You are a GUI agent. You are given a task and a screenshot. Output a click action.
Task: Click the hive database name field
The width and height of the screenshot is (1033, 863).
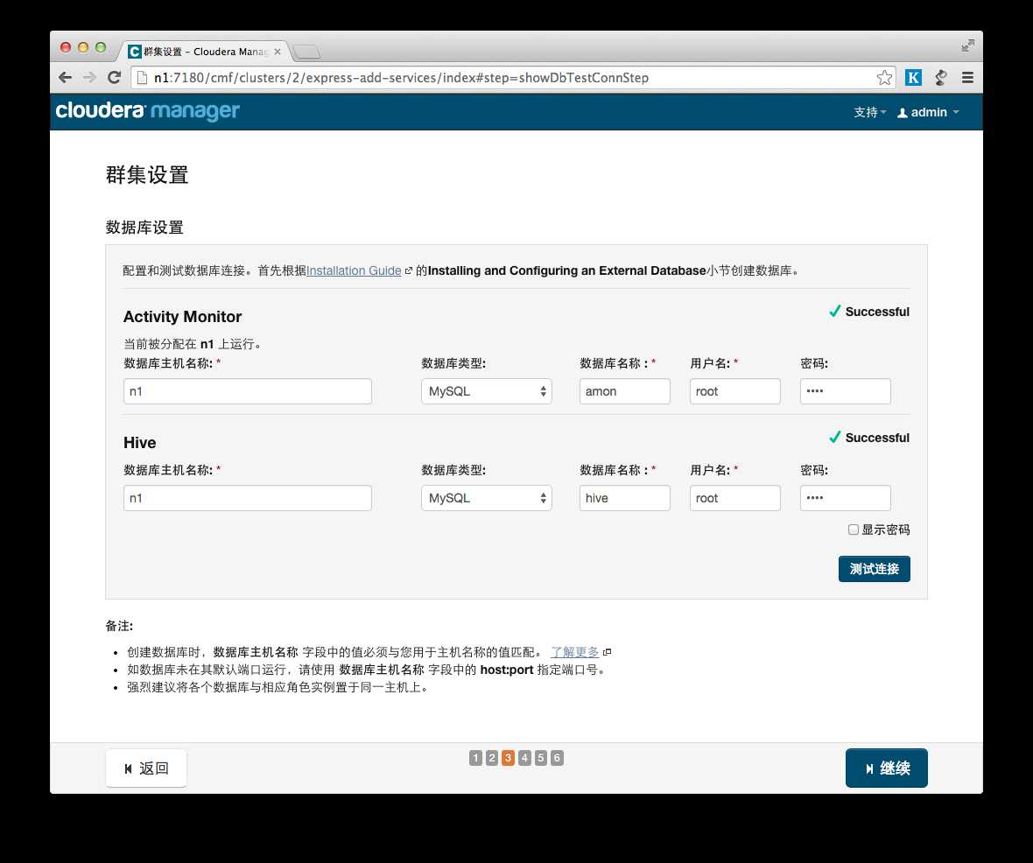click(624, 498)
